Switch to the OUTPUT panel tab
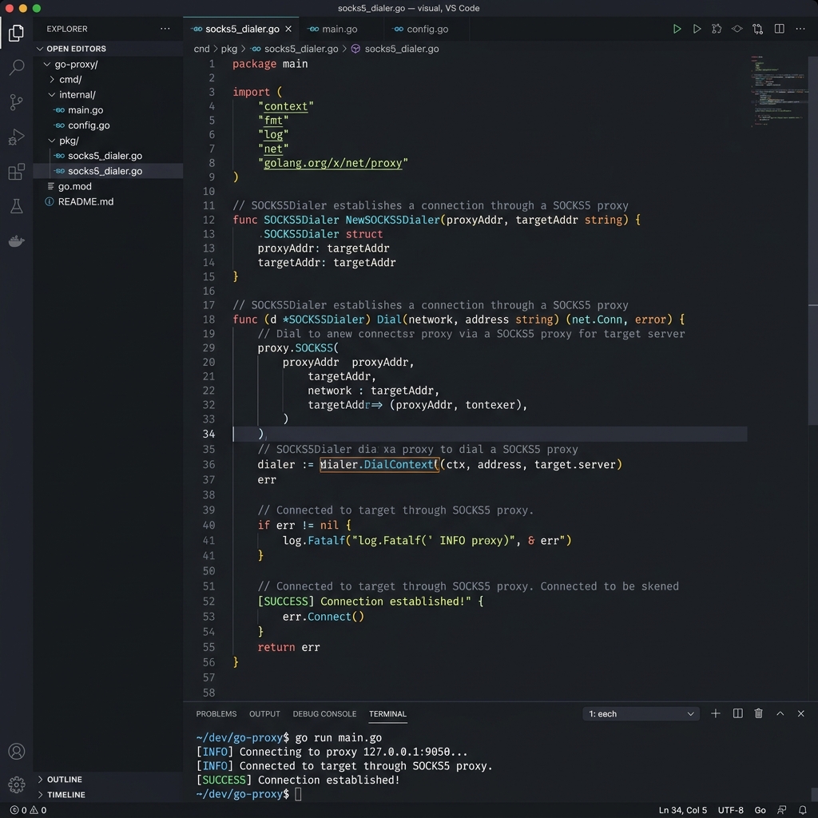This screenshot has height=818, width=818. (264, 713)
